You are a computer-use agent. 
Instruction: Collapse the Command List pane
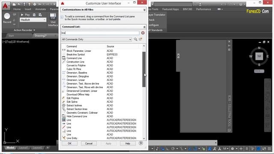(144, 27)
